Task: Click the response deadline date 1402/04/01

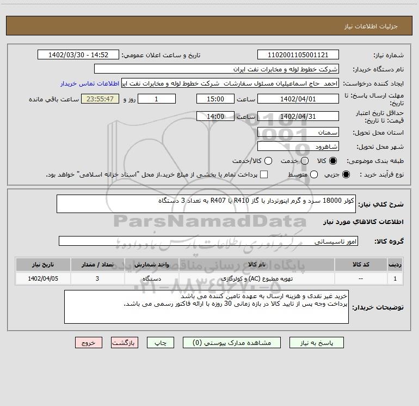Action: [298, 99]
